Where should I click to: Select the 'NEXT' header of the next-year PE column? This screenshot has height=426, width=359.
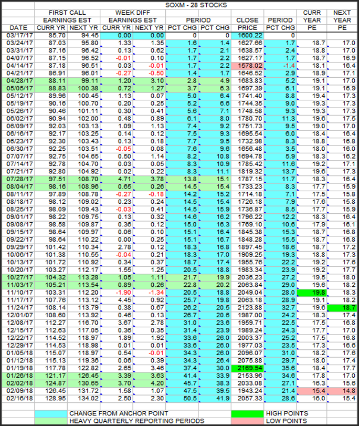(342, 13)
